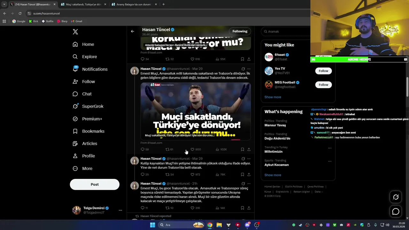Share the 21h Ernest Muçi post
This screenshot has height=230, width=409.
click(249, 208)
